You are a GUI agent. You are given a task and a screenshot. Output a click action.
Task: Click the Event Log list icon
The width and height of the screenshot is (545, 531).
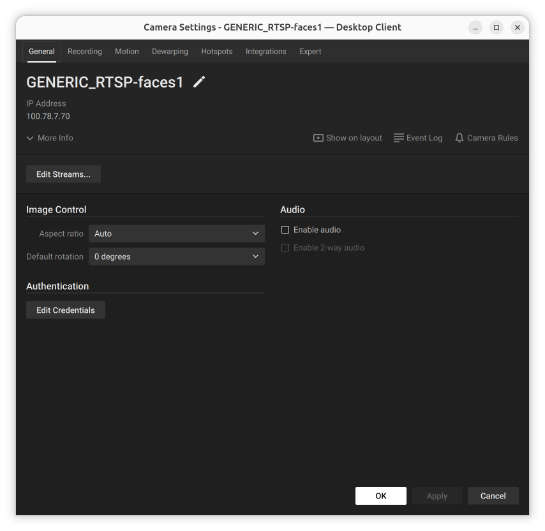pyautogui.click(x=398, y=138)
